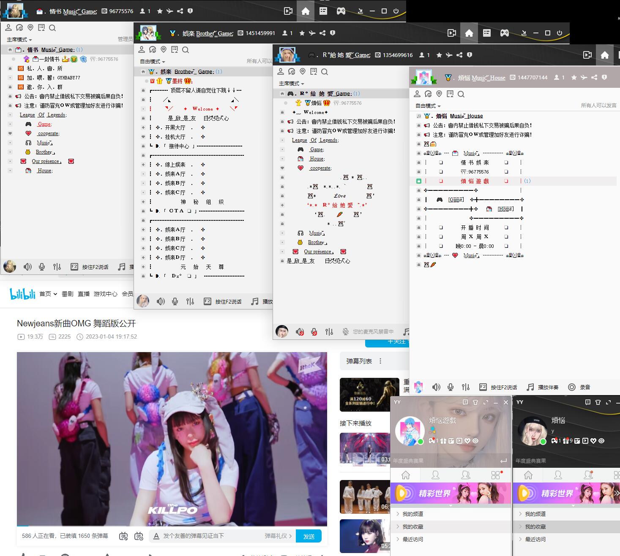Favorite the 烦恼 Music House channel with star
This screenshot has width=620, height=556.
[574, 77]
